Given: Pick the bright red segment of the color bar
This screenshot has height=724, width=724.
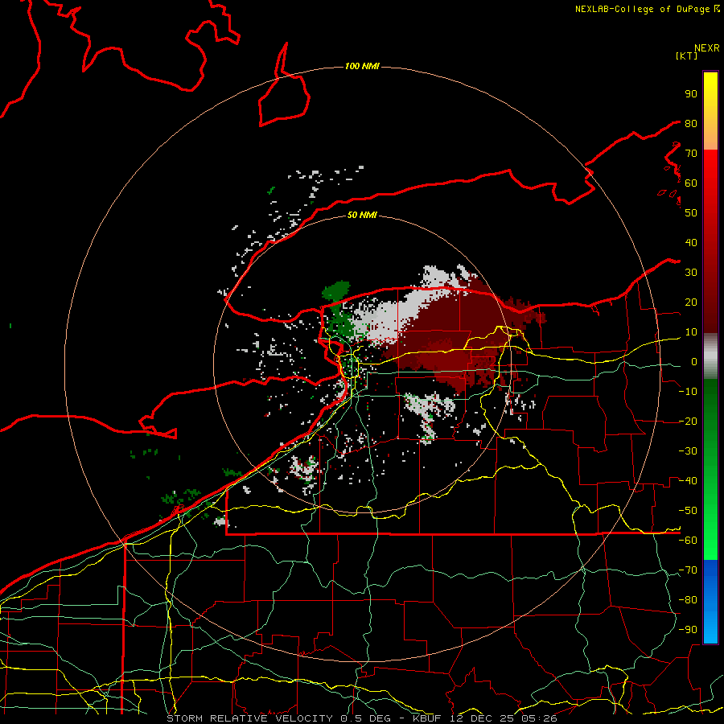Looking at the screenshot, I should (x=710, y=175).
